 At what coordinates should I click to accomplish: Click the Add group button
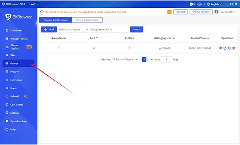49,29
